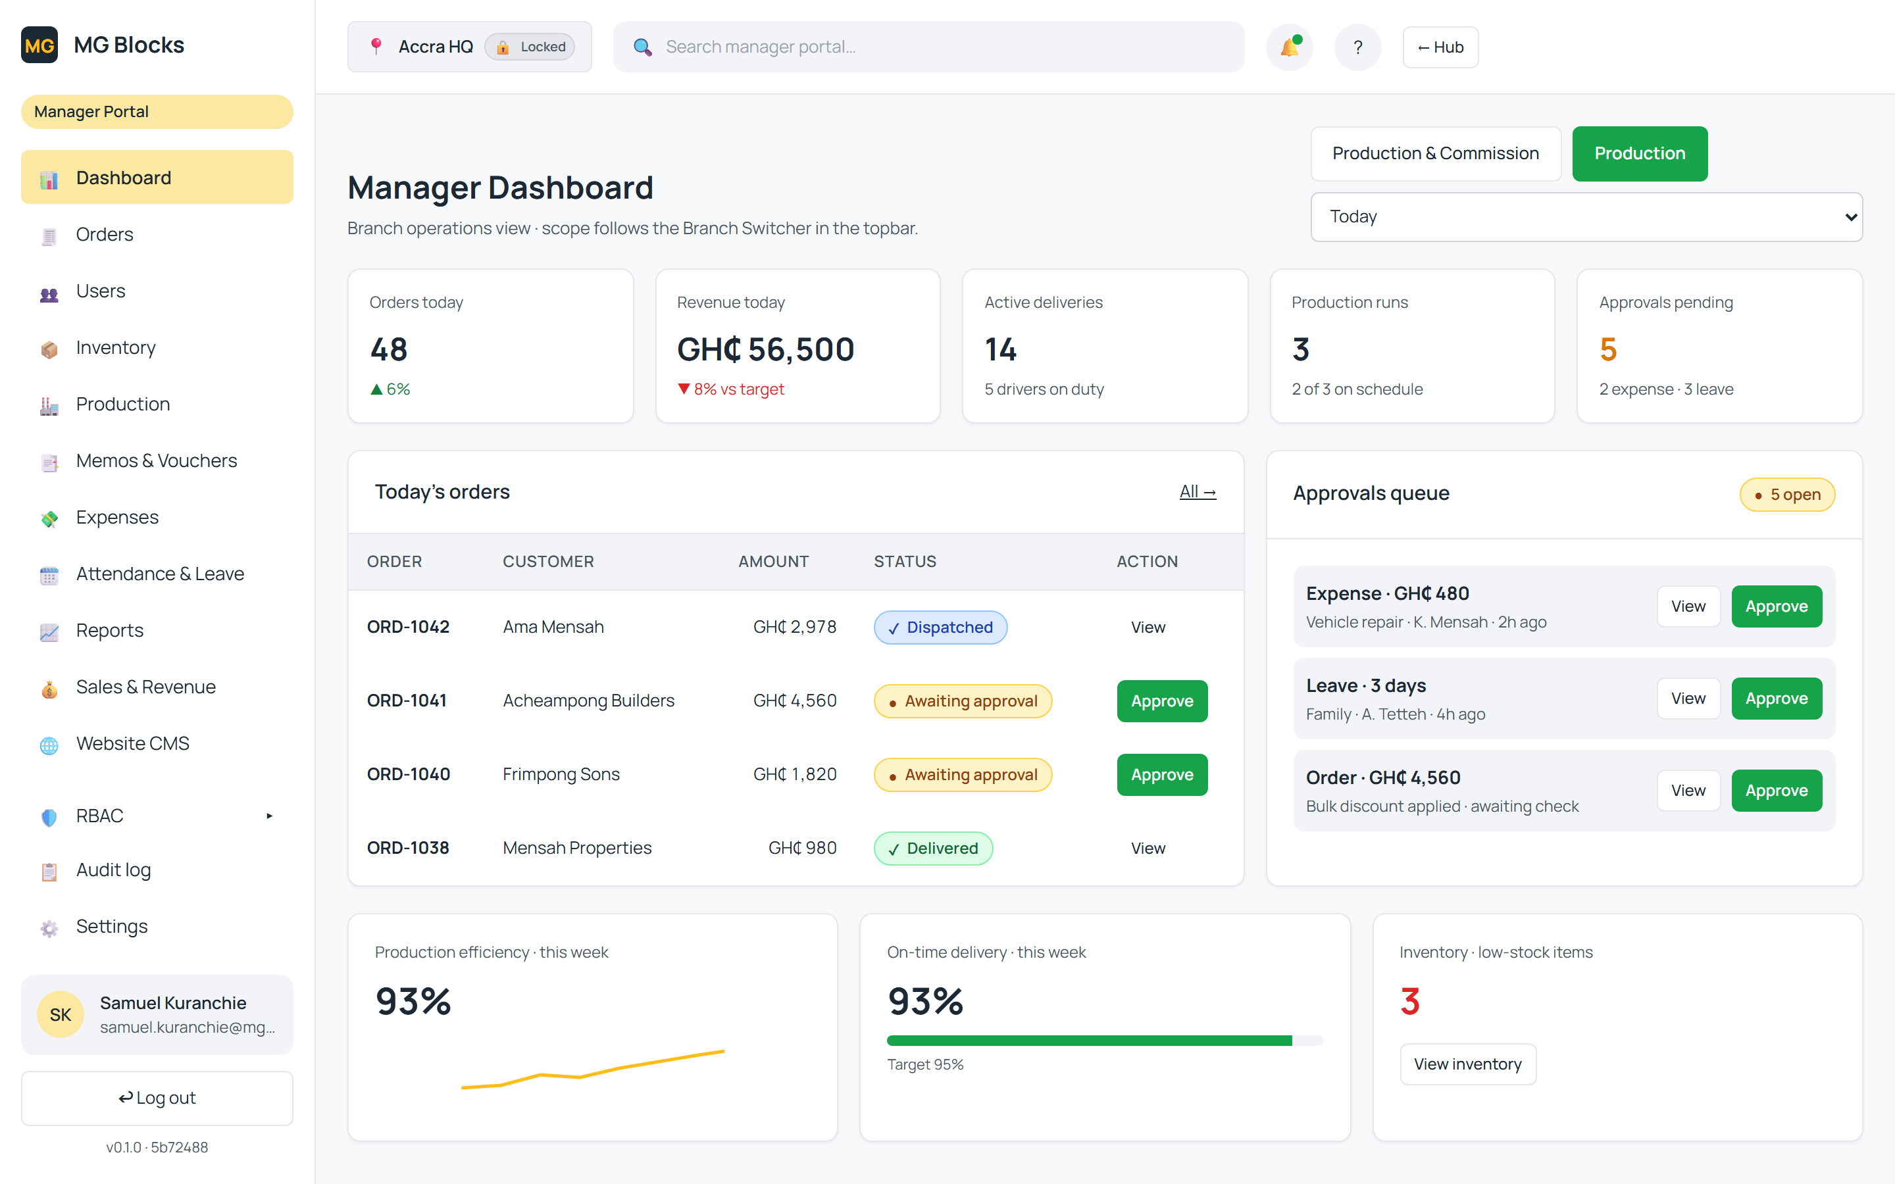Click the location pin icon by Accra HQ
Image resolution: width=1895 pixels, height=1184 pixels.
[x=376, y=47]
